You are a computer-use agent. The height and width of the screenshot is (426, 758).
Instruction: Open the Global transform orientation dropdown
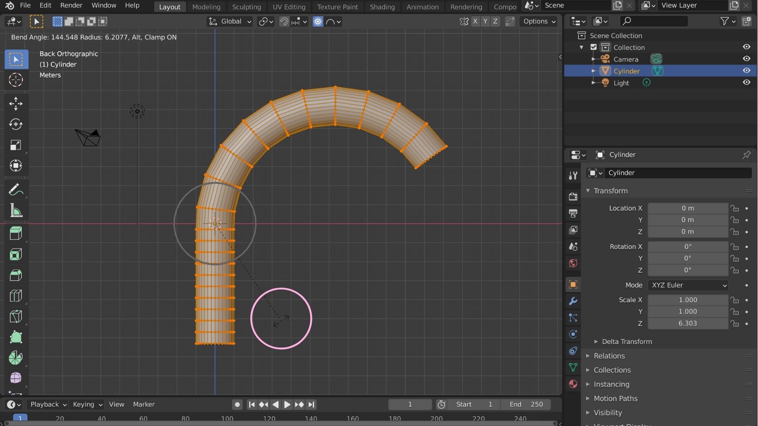point(229,21)
